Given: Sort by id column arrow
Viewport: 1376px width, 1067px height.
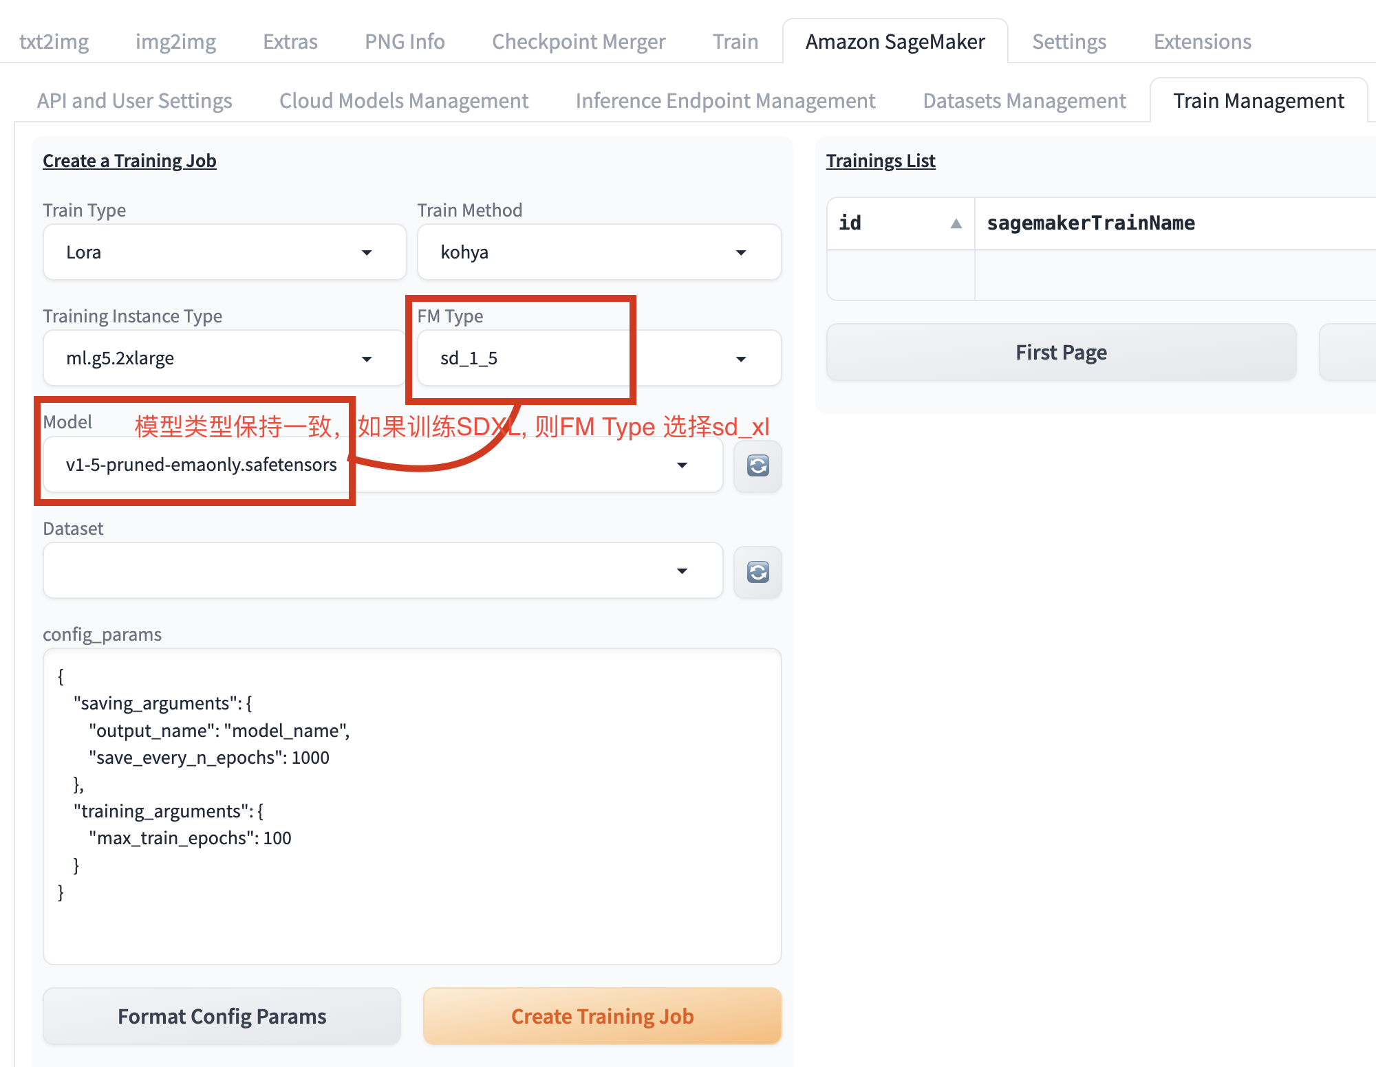Looking at the screenshot, I should (x=956, y=223).
